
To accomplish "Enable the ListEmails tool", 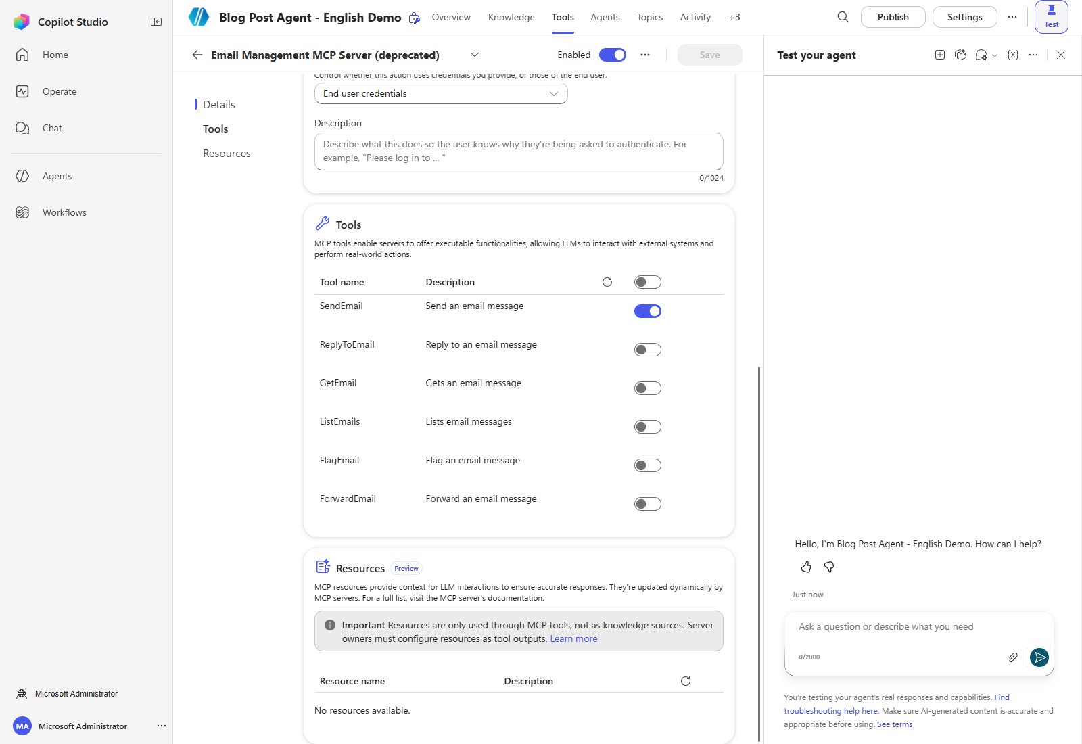I will click(648, 427).
